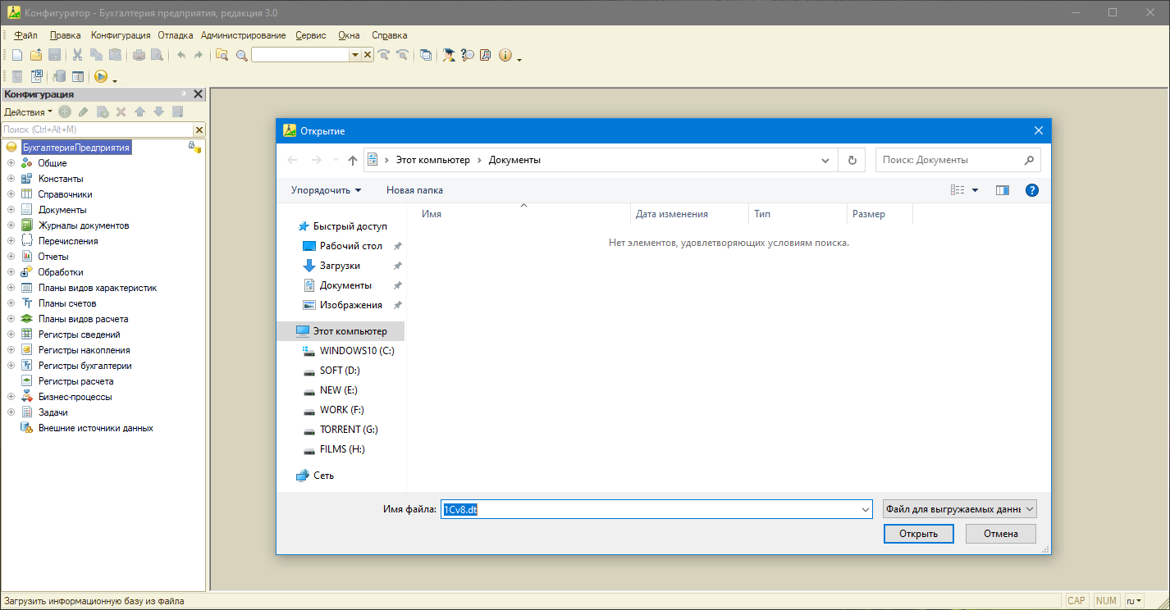Click the New document toolbar icon

[16, 55]
